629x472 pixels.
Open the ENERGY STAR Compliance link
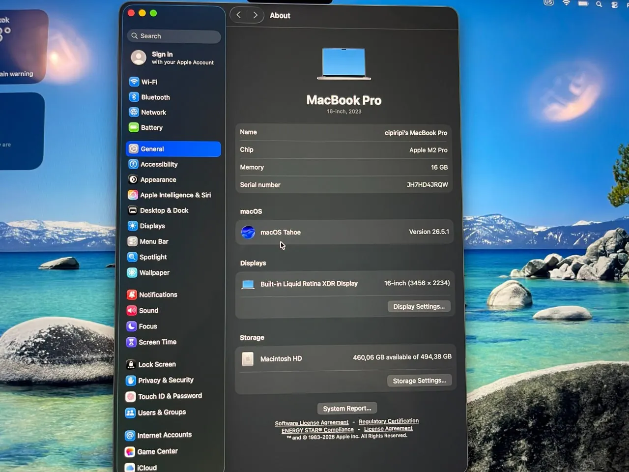point(317,430)
